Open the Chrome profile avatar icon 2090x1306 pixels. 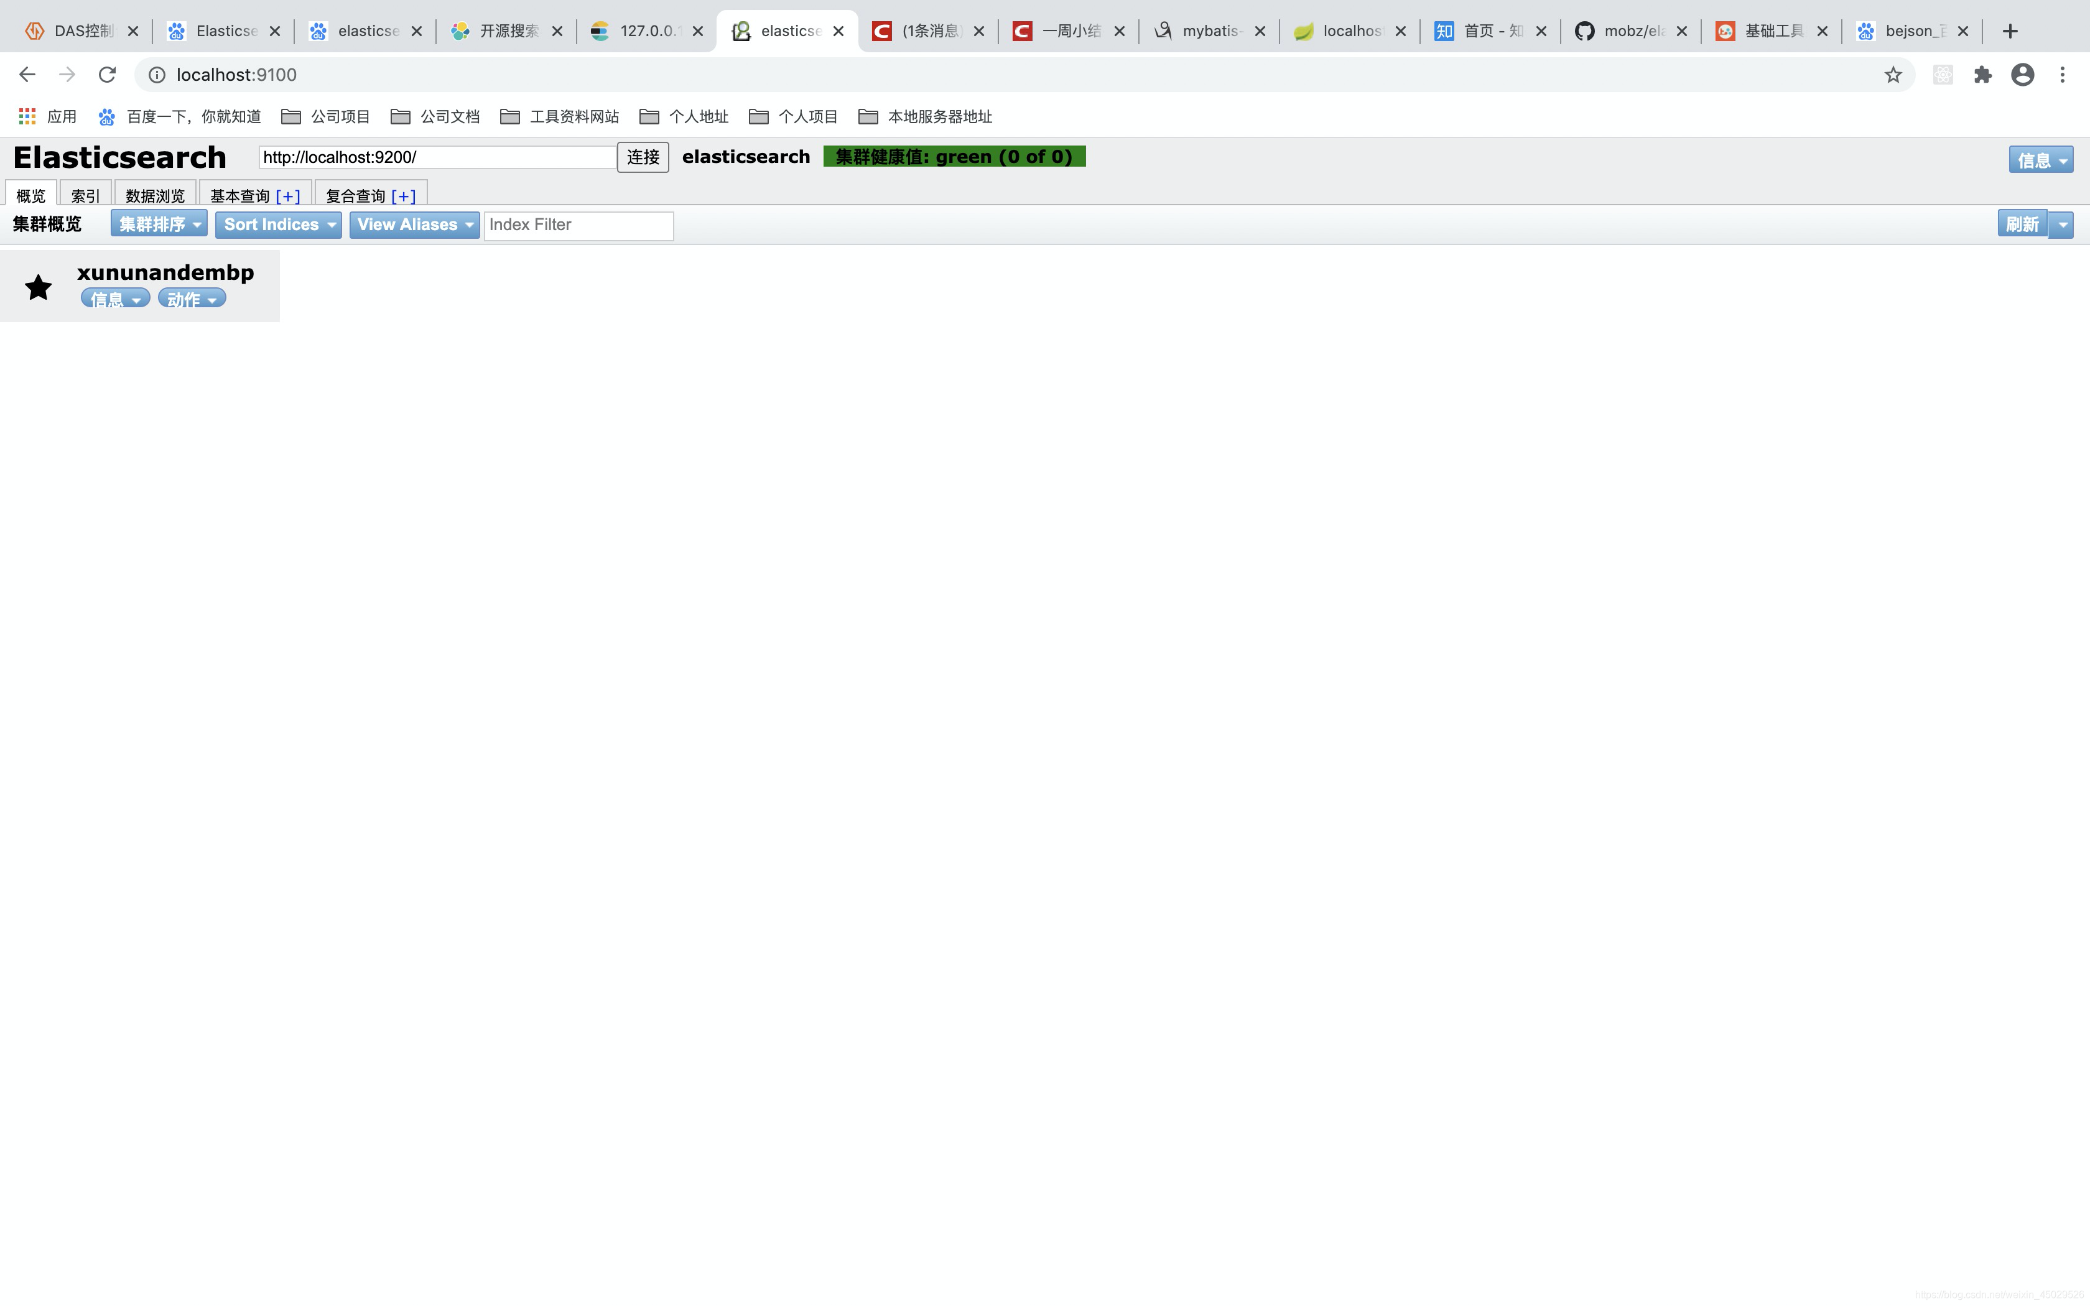pyautogui.click(x=2022, y=75)
